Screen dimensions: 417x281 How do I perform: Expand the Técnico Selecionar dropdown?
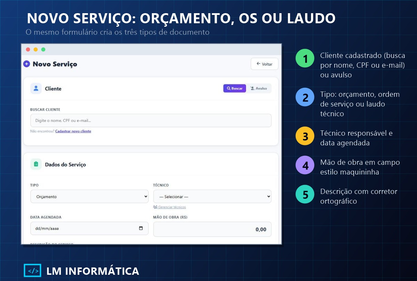tap(212, 196)
